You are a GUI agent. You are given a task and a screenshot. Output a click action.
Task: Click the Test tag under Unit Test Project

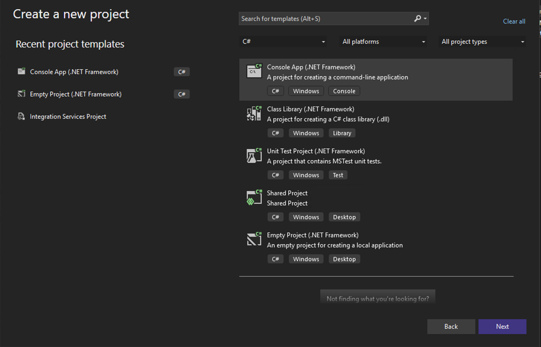tap(338, 175)
